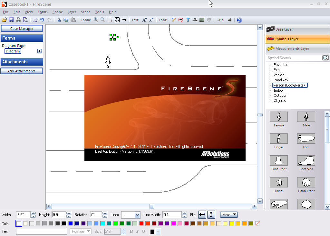The height and width of the screenshot is (236, 330).
Task: Pick the red color swatch
Action: (x=141, y=223)
